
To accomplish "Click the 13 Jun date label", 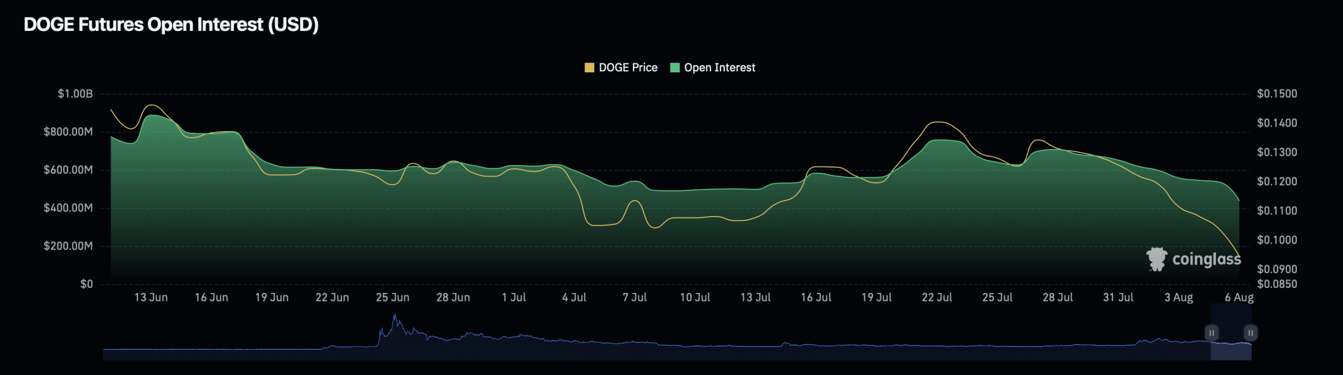I will (151, 297).
